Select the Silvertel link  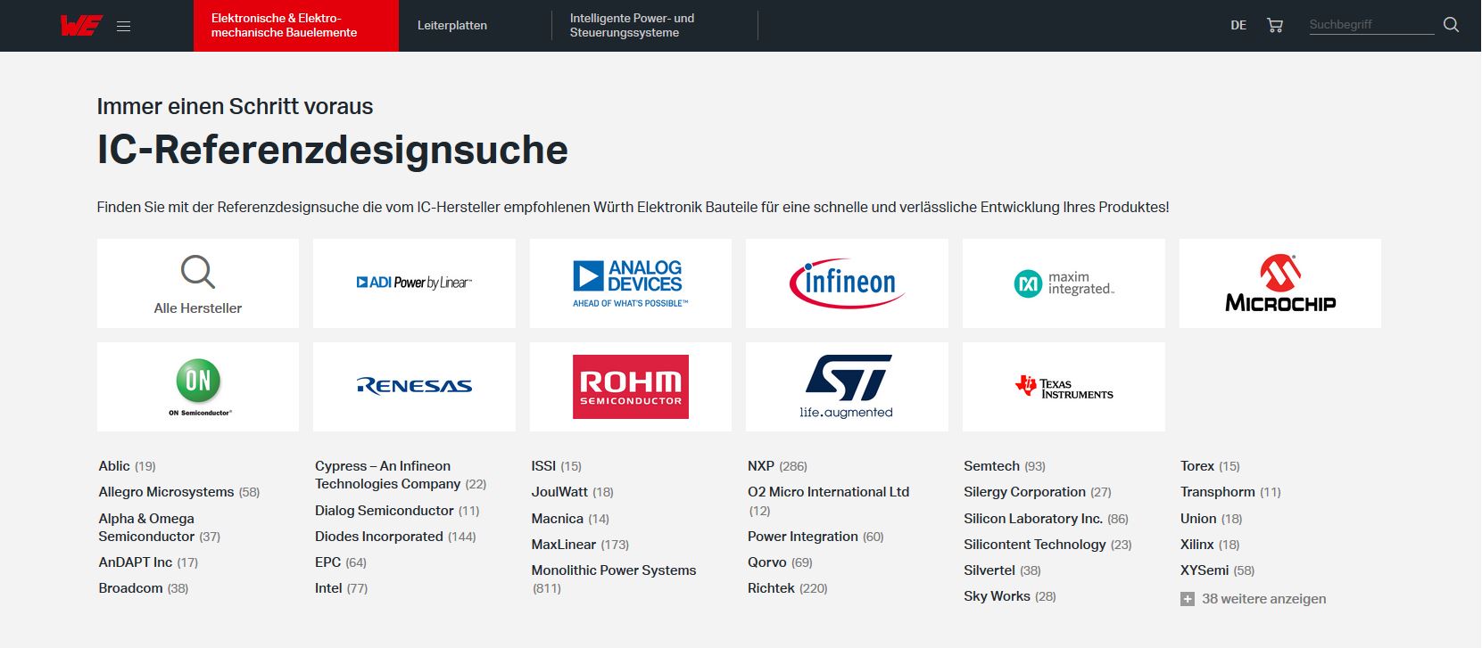pyautogui.click(x=989, y=570)
